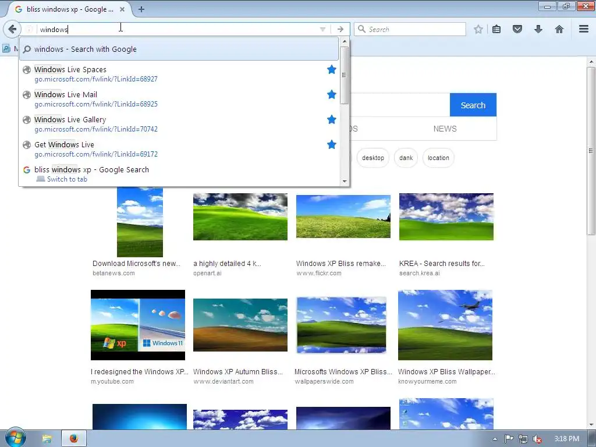Click the autocomplete list scroll down arrow
This screenshot has width=596, height=447.
(x=345, y=182)
